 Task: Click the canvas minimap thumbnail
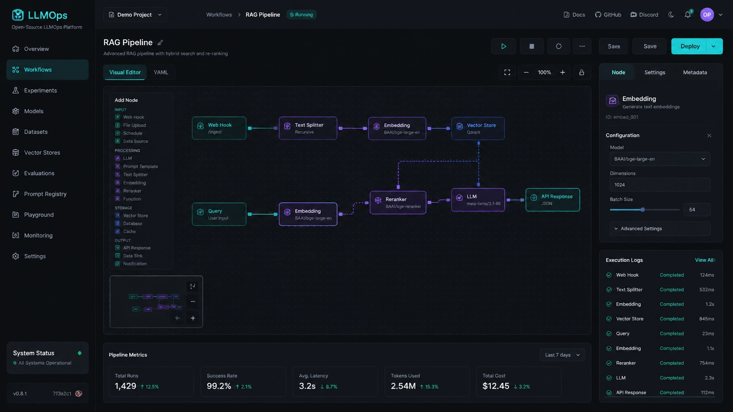[156, 301]
